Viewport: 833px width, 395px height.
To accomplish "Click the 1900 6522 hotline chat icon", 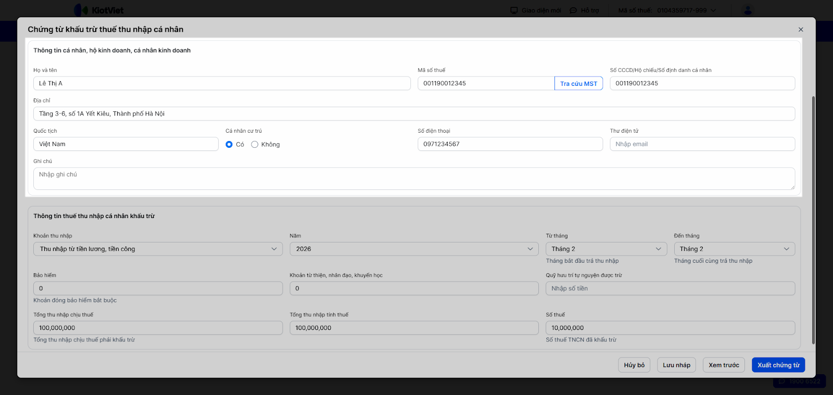I will tap(782, 381).
